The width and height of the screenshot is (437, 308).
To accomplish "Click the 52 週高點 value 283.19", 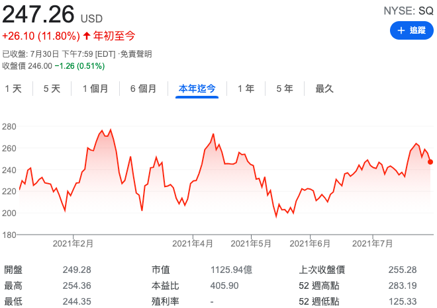I will 403,286.
